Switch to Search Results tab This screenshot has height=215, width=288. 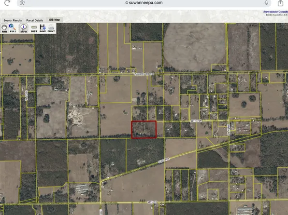[13, 20]
